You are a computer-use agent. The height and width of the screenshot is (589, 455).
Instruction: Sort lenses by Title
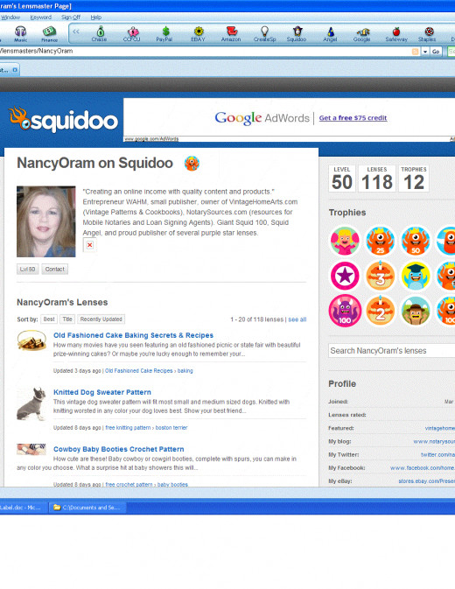(x=67, y=319)
